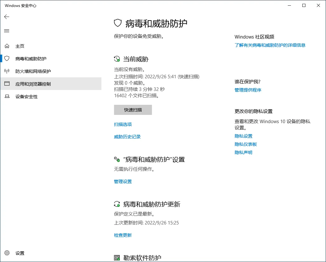Click the refresh icon beside 病毒和威胁防护更新
Screen dimensions: 326x262
(117, 204)
